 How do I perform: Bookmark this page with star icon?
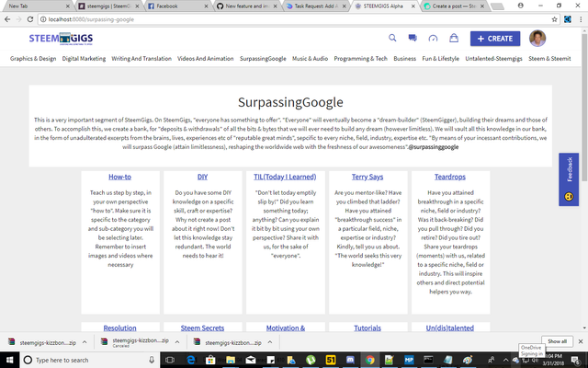tap(554, 19)
